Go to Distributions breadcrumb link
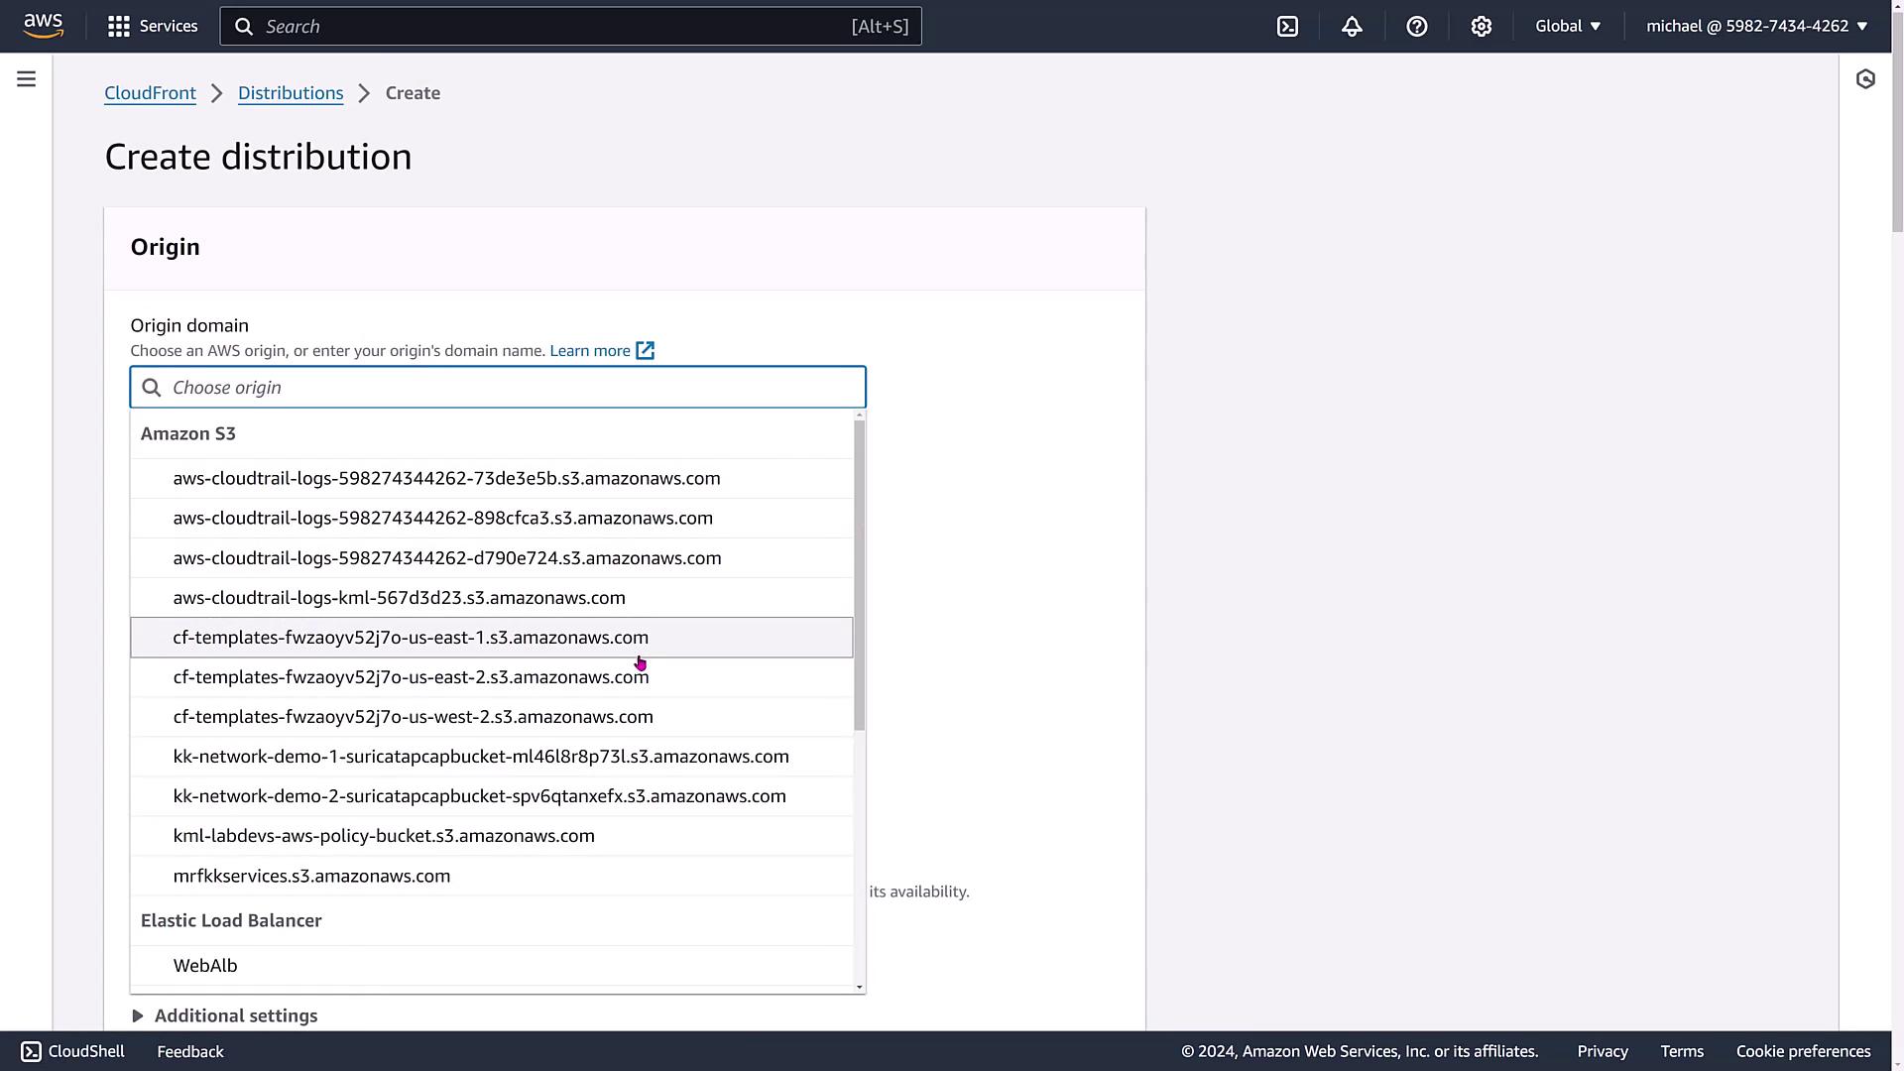Screen dimensions: 1904x1071 pyautogui.click(x=291, y=93)
